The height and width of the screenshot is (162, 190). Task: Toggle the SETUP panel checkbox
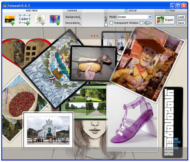point(127,11)
